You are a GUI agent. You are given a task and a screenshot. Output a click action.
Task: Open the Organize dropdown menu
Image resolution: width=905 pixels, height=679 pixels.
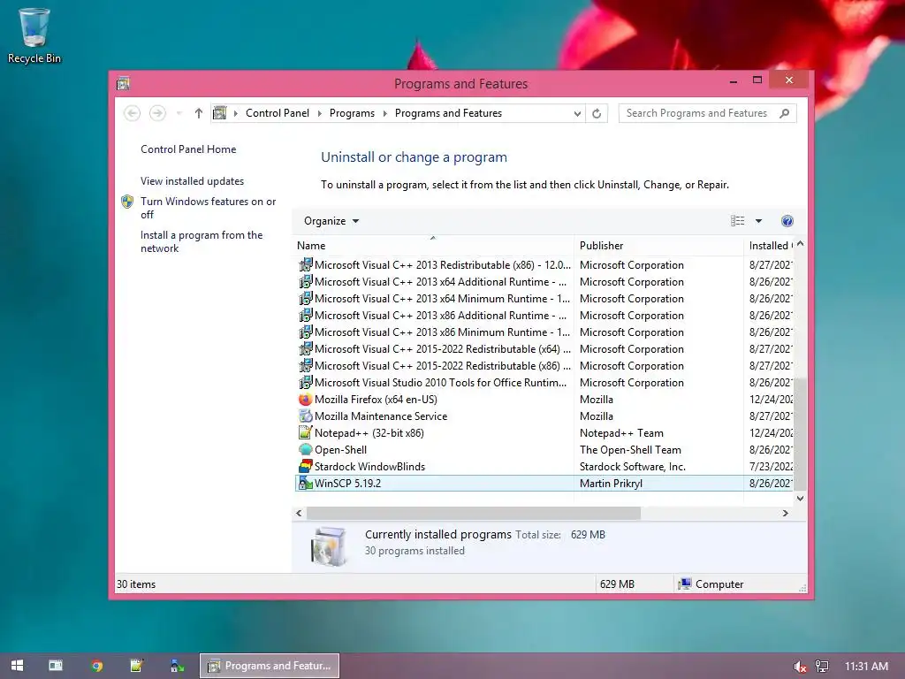pyautogui.click(x=331, y=221)
